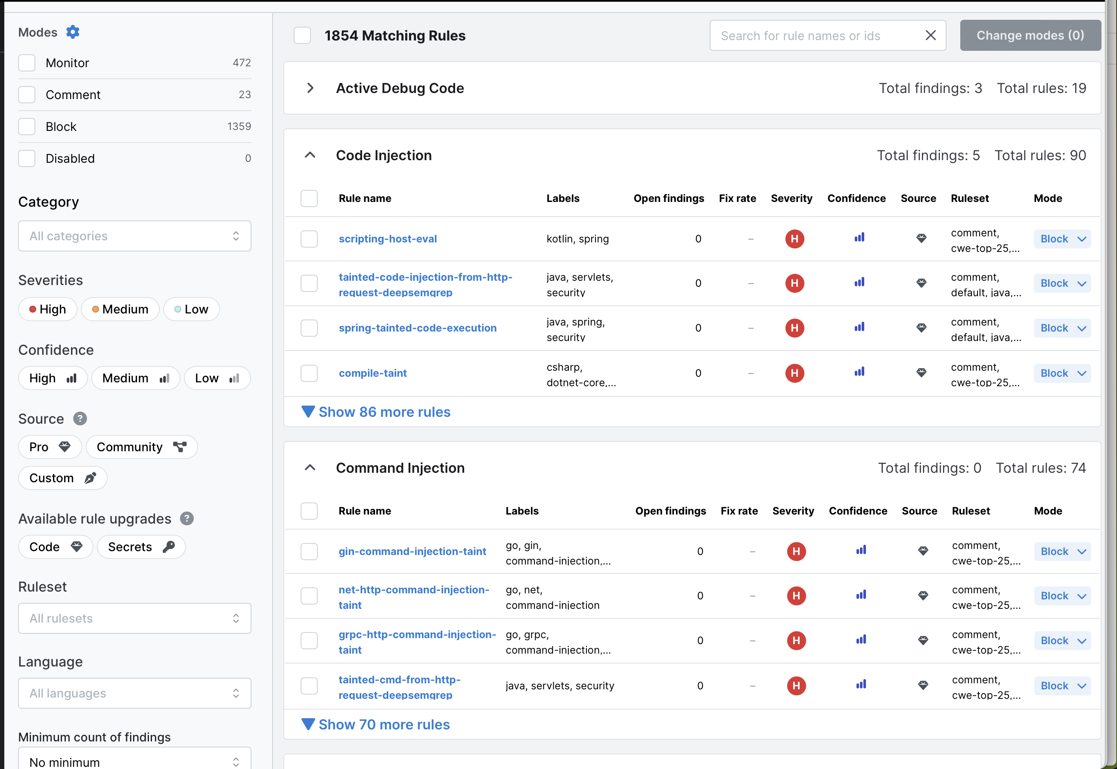Clear the rule search with the X icon
Viewport: 1117px width, 769px height.
pos(931,35)
